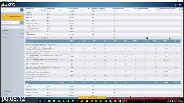Open the Rank Checker panel
Viewport: 184px width, 103px height.
92,98
